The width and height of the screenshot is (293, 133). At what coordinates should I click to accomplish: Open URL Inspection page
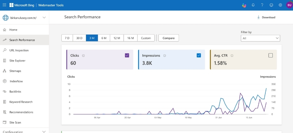25,50
